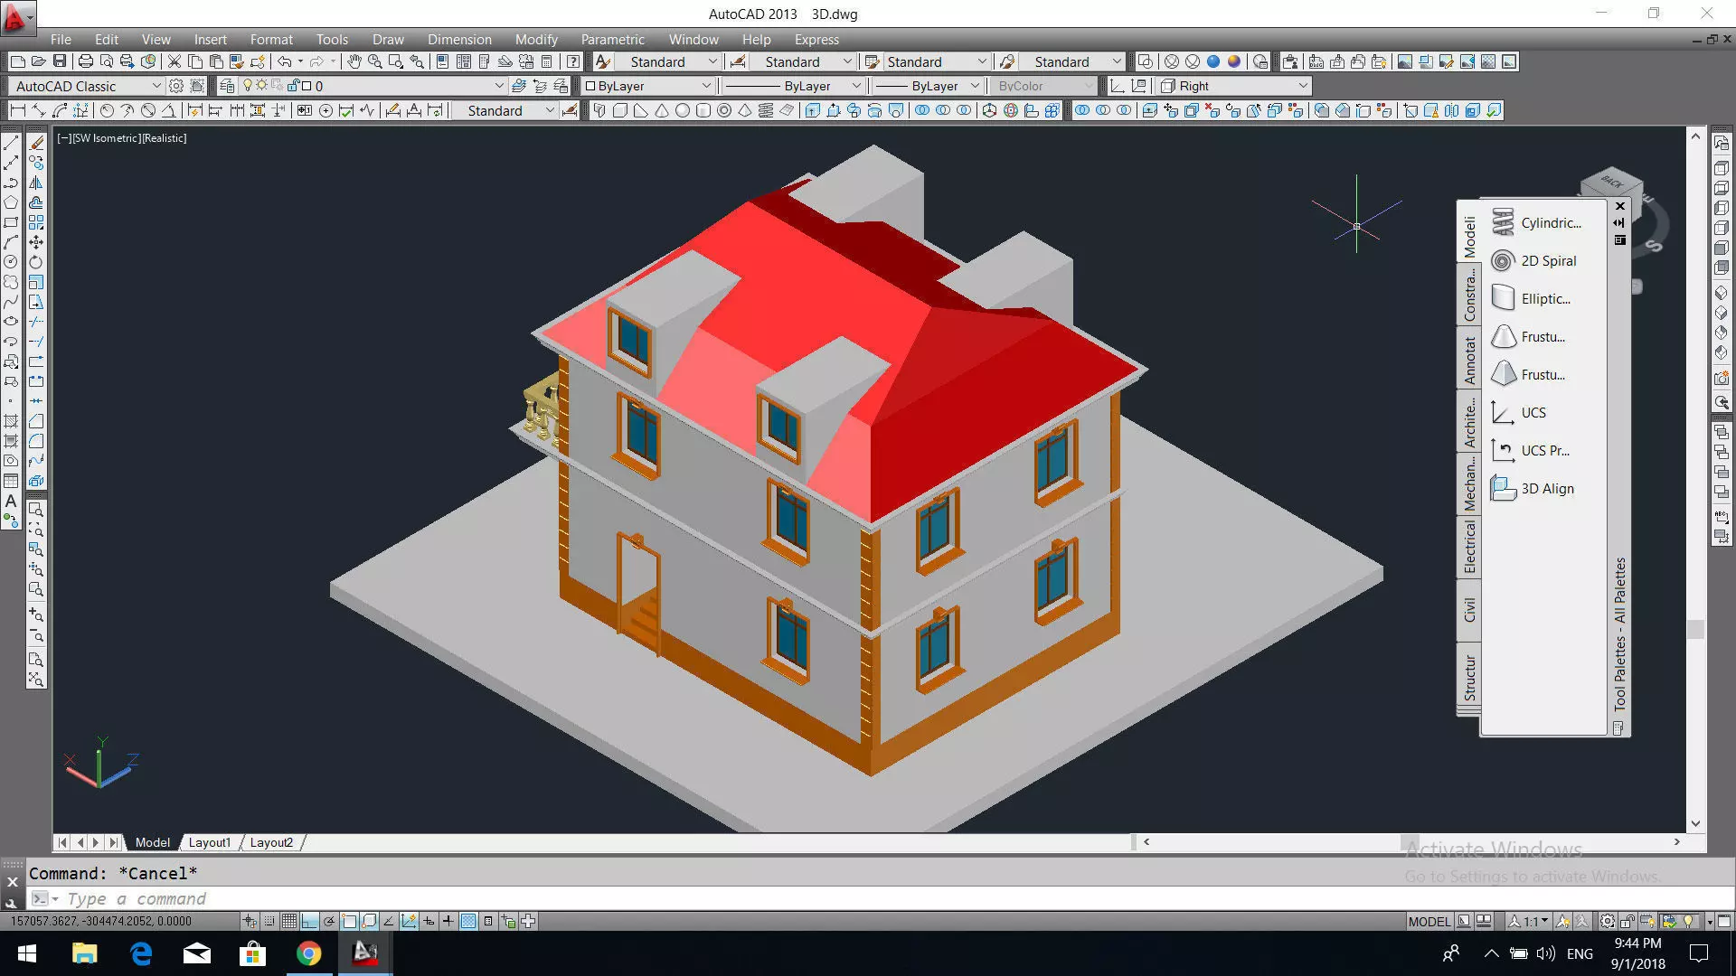Screen dimensions: 1736x976
Task: Click the viewport label SW Isometric
Action: pos(107,138)
